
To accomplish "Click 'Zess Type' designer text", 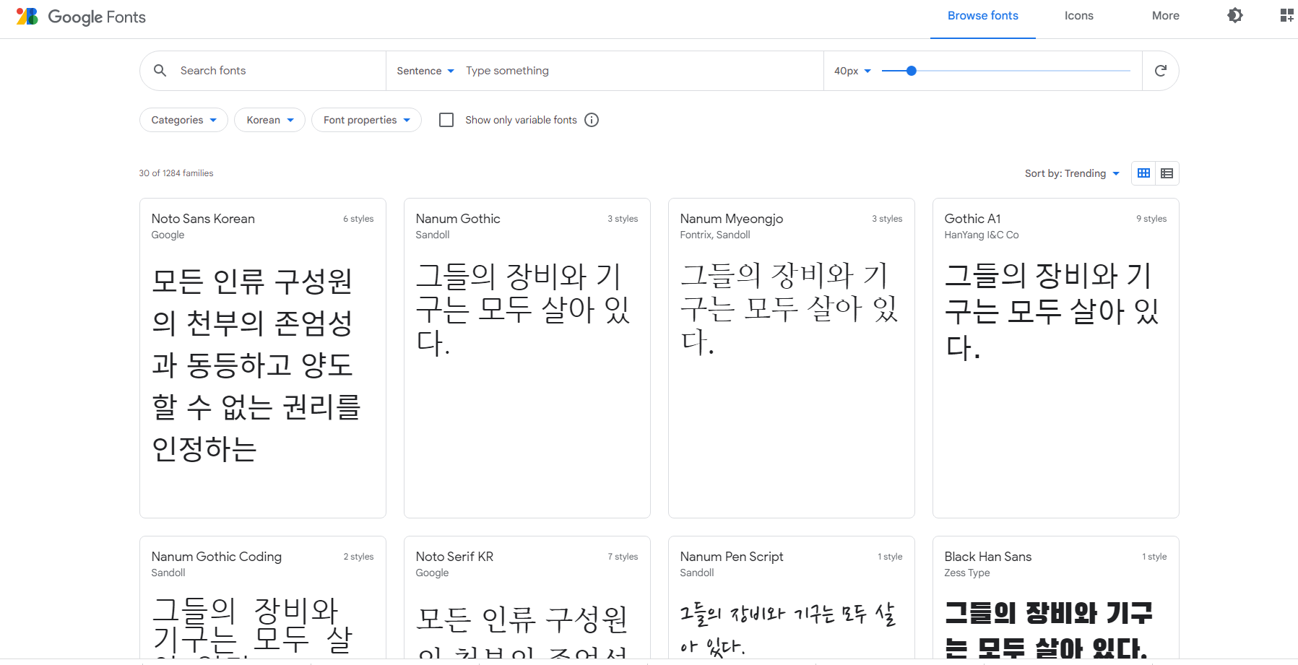I will [966, 573].
